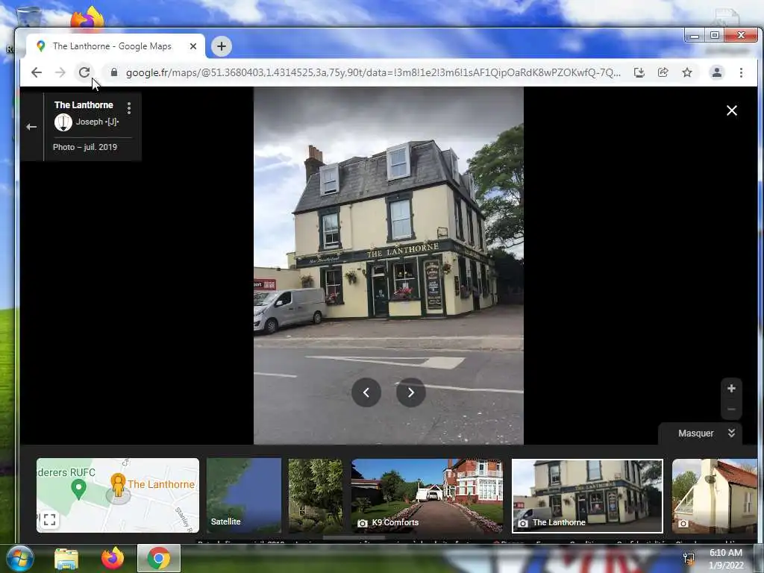Open the garden trees photo thumbnail

click(x=316, y=495)
